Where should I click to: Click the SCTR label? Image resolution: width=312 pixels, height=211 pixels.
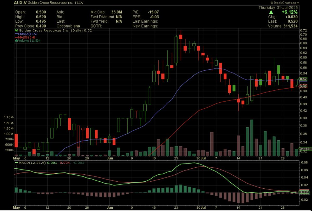[x=96, y=26]
